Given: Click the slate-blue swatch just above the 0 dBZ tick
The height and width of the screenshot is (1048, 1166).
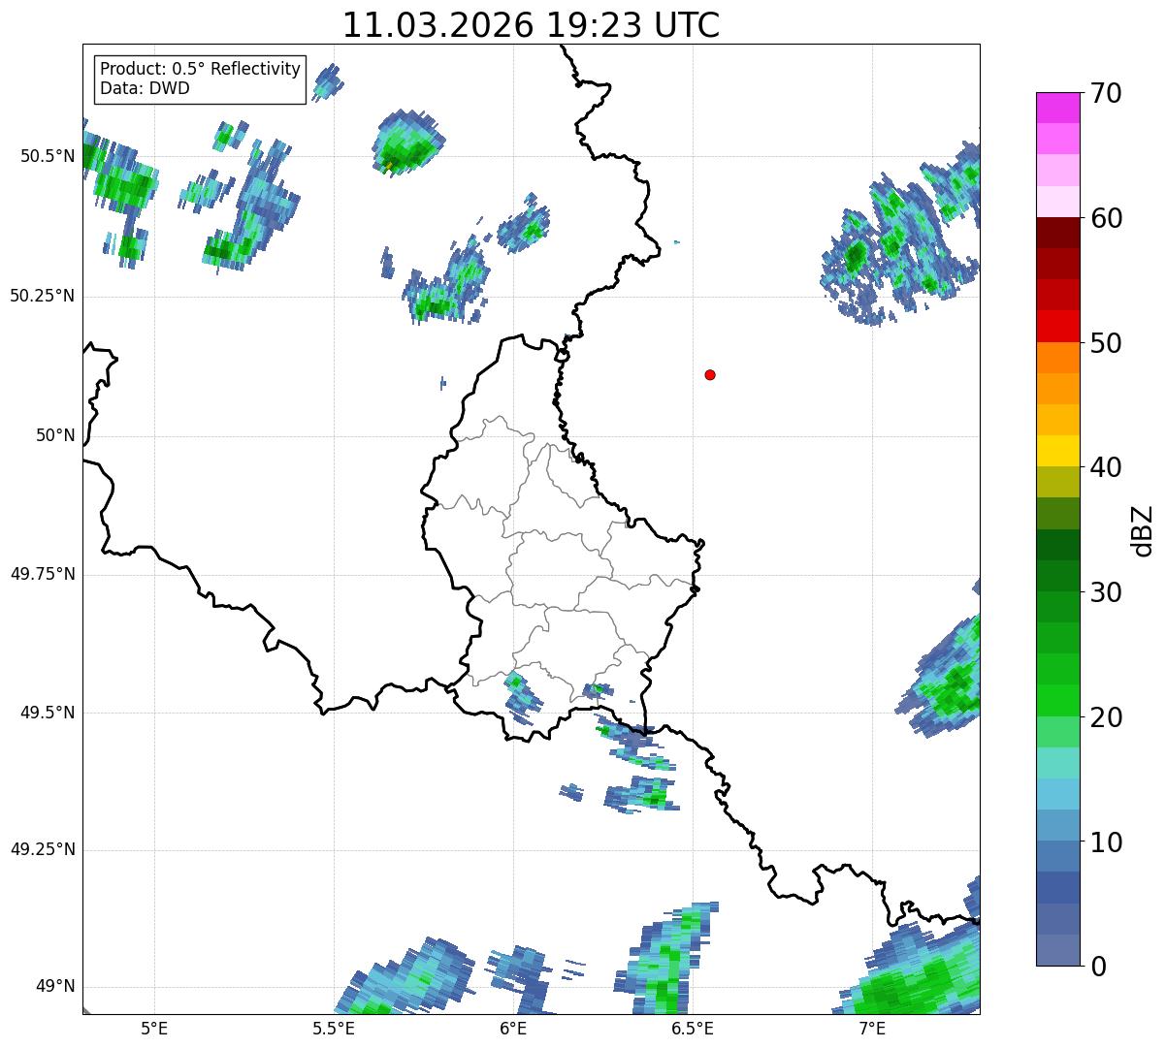Looking at the screenshot, I should point(1057,950).
